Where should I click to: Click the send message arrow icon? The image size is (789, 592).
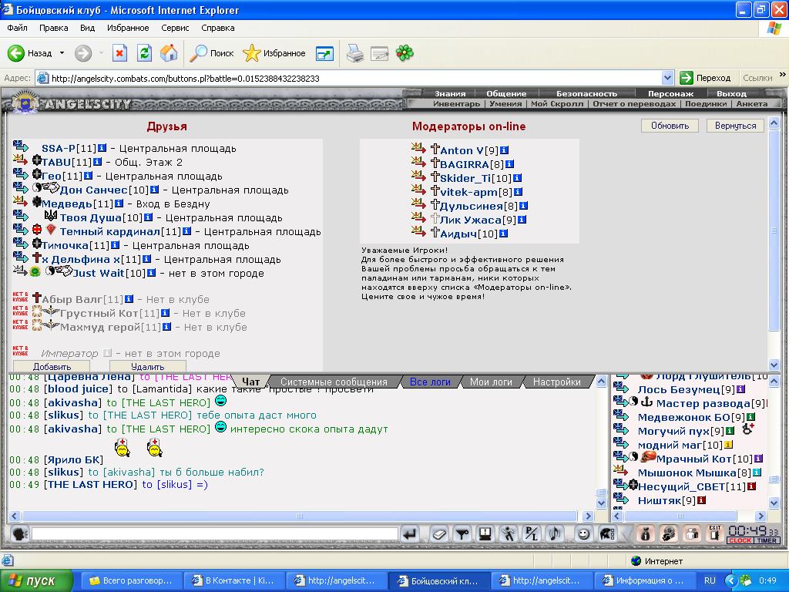[410, 533]
